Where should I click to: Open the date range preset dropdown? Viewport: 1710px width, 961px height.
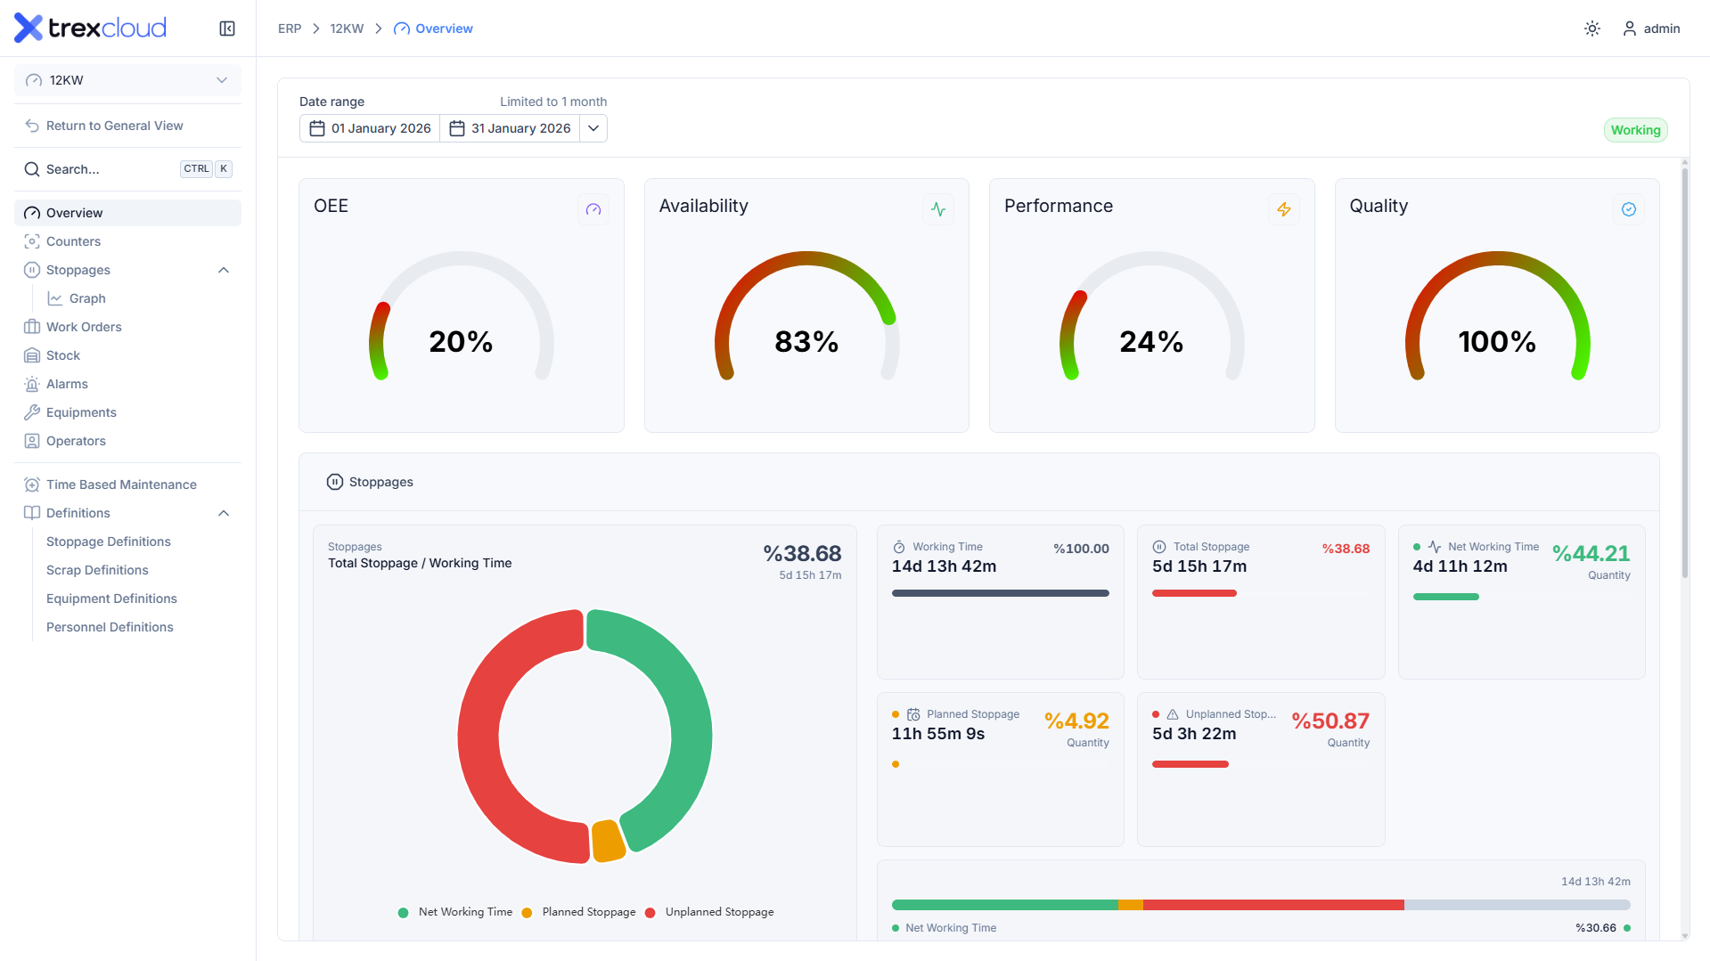(x=593, y=128)
